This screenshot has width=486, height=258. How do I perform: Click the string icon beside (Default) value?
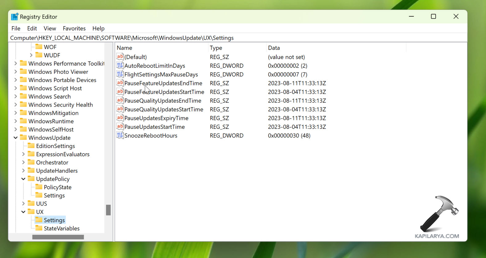point(120,57)
